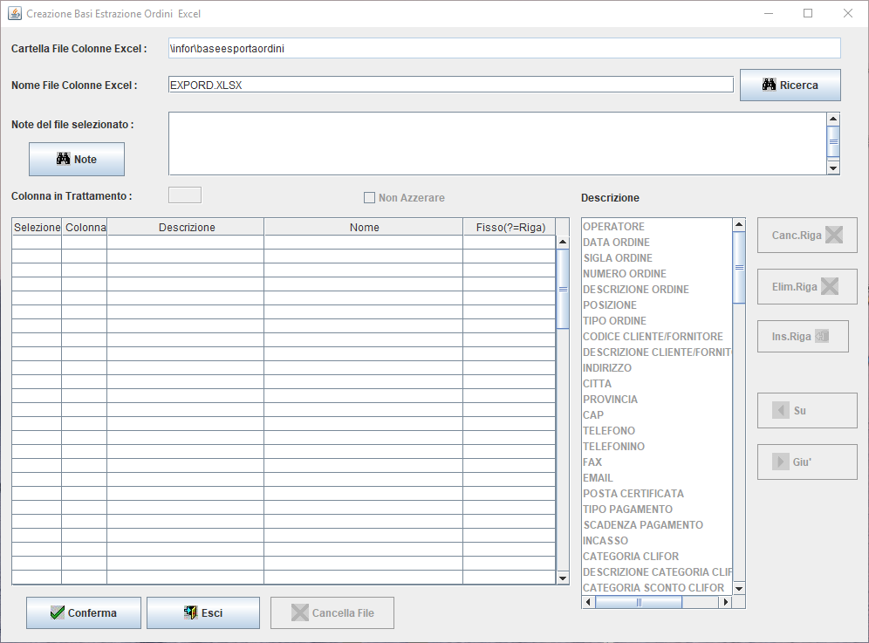869x643 pixels.
Task: Click insert icon on Ins.Riga button
Action: (822, 337)
